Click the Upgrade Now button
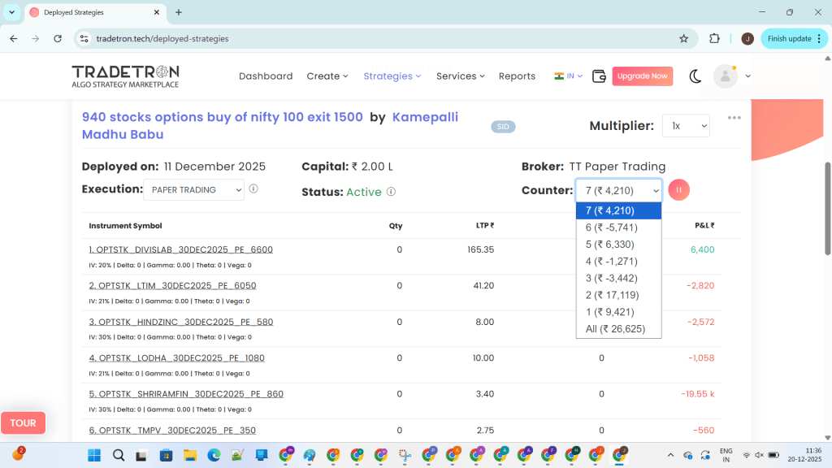This screenshot has width=832, height=468. point(642,76)
